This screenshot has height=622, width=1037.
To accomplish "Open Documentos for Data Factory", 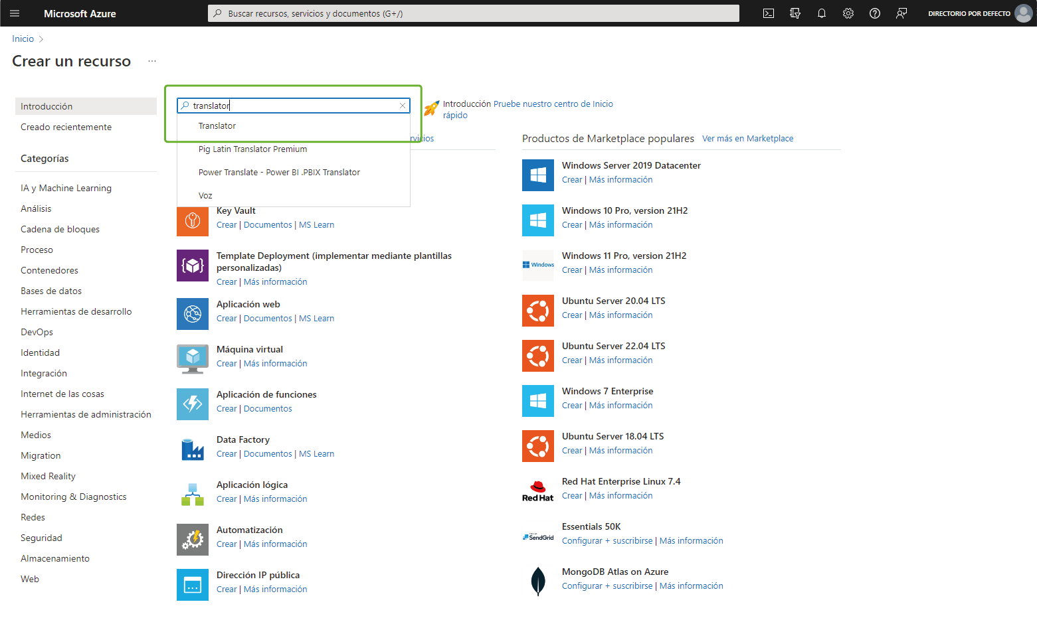I will tap(268, 454).
